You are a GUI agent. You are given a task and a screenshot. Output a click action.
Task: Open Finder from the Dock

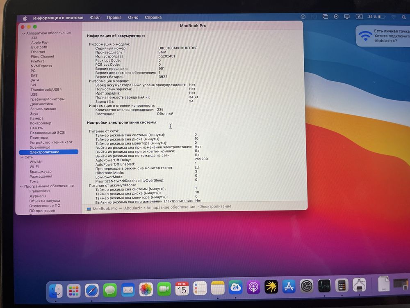coord(56,291)
